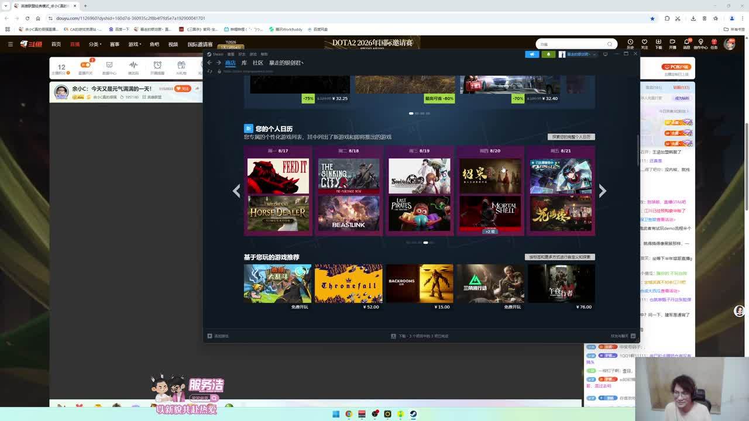Reload the browser page
This screenshot has width=749, height=421.
pos(27,18)
